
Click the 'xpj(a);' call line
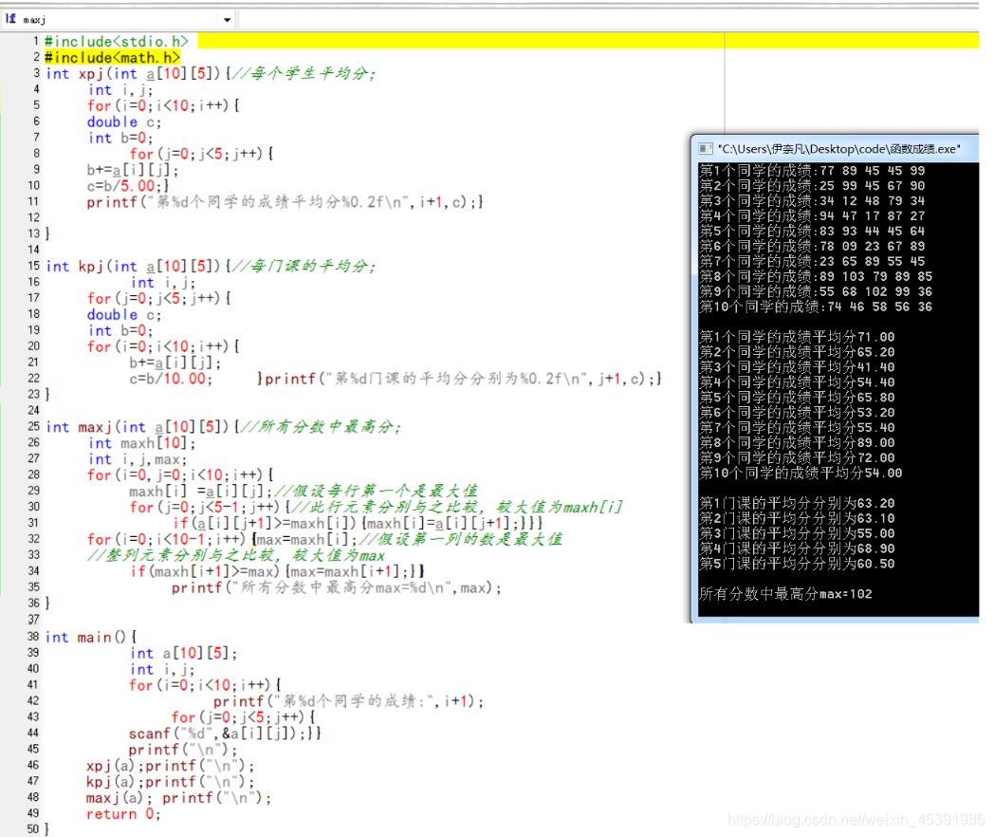coord(170,766)
